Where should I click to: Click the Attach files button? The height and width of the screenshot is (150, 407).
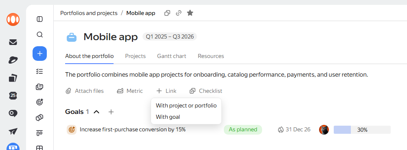85,91
